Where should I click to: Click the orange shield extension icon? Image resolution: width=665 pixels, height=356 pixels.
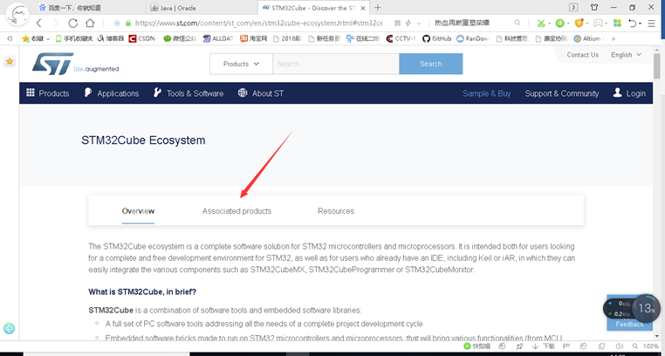click(579, 23)
